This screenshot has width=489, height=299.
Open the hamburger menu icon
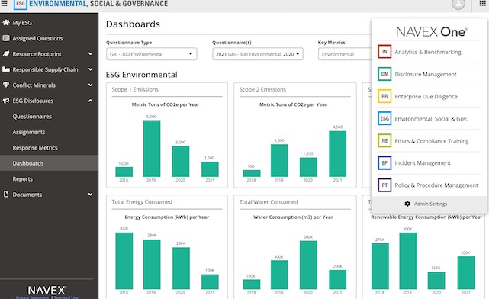tap(4, 4)
